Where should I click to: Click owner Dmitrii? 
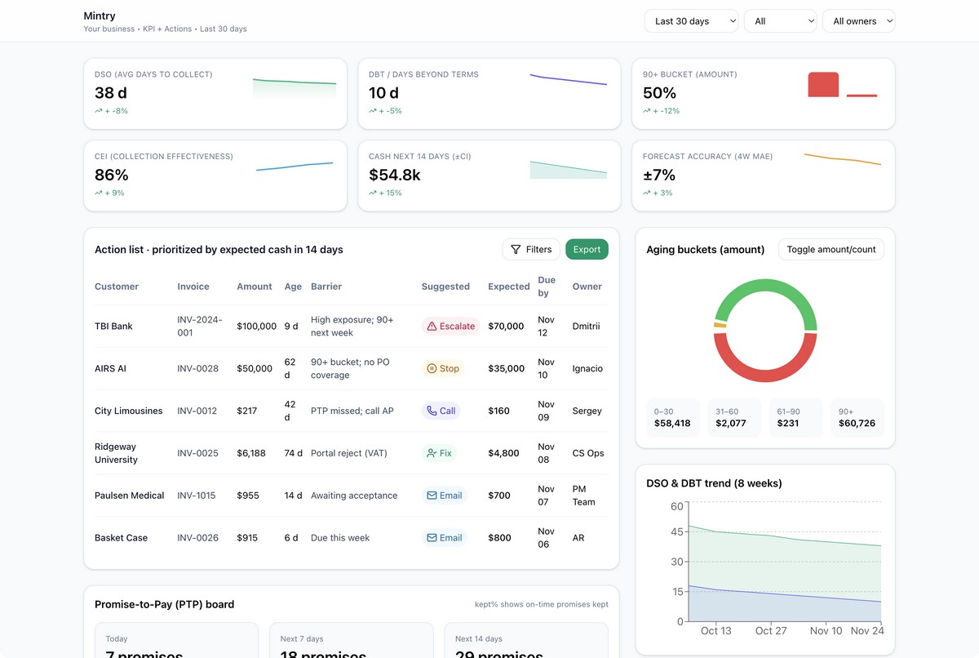tap(586, 326)
